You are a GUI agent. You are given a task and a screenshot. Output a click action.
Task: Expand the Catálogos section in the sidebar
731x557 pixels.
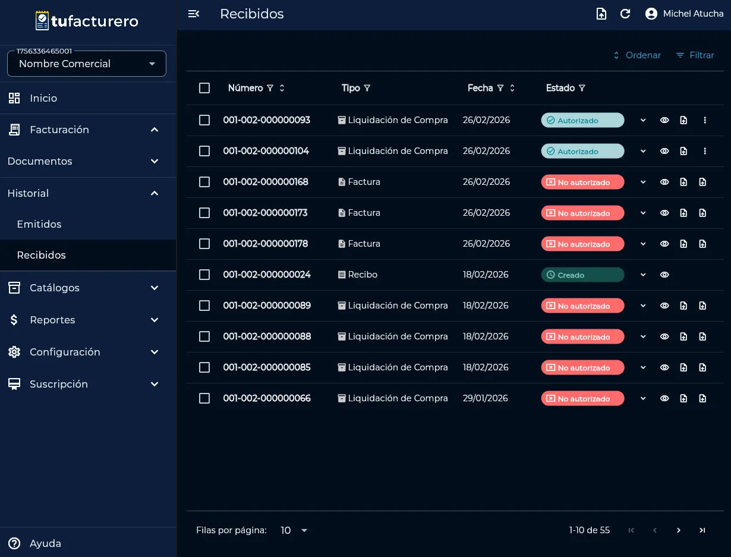coord(88,288)
